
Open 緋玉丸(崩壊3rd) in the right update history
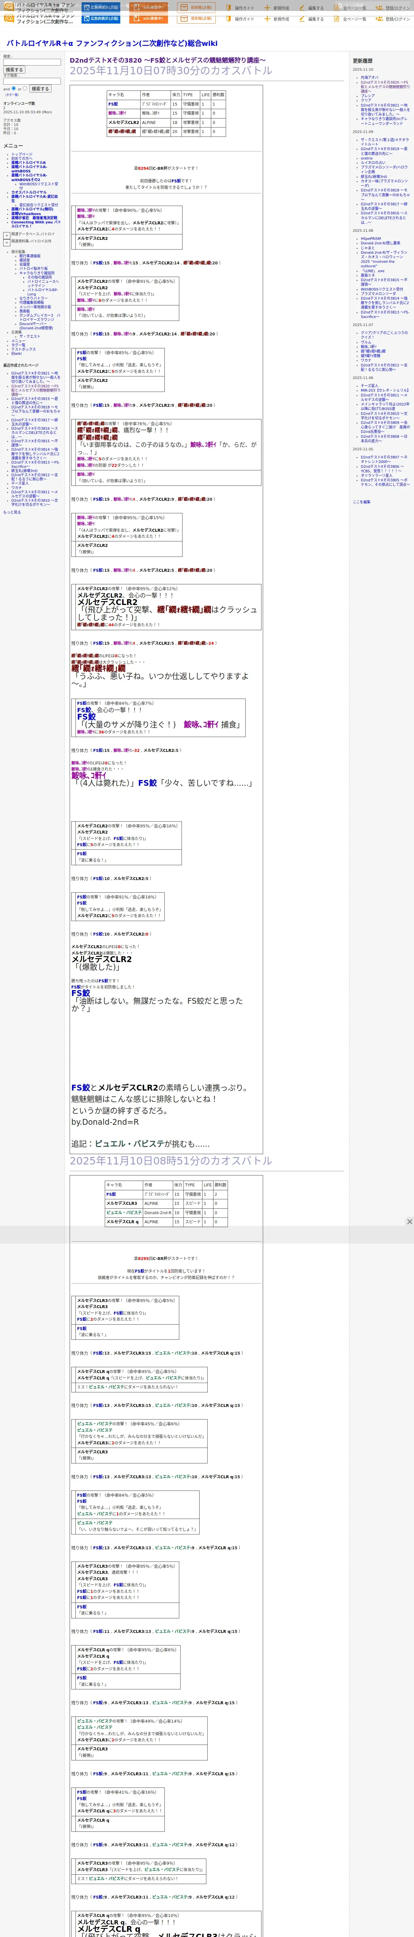tap(374, 176)
